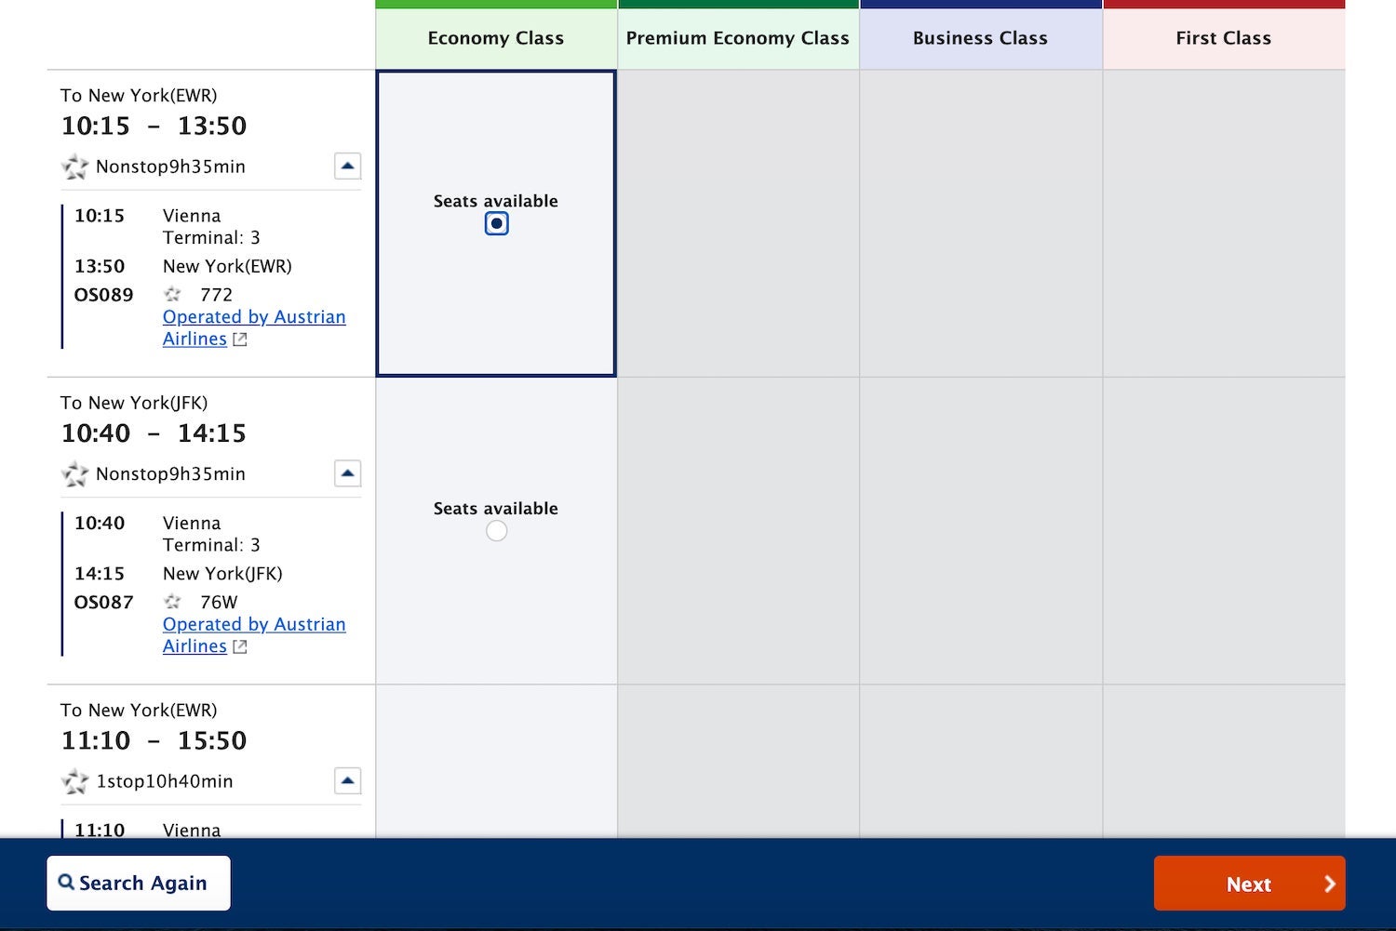Image resolution: width=1396 pixels, height=931 pixels.
Task: Click the First Class column header
Action: 1223,38
